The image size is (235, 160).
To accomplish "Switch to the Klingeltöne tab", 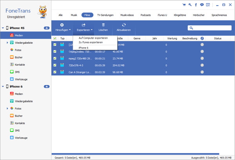I will coord(180,15).
